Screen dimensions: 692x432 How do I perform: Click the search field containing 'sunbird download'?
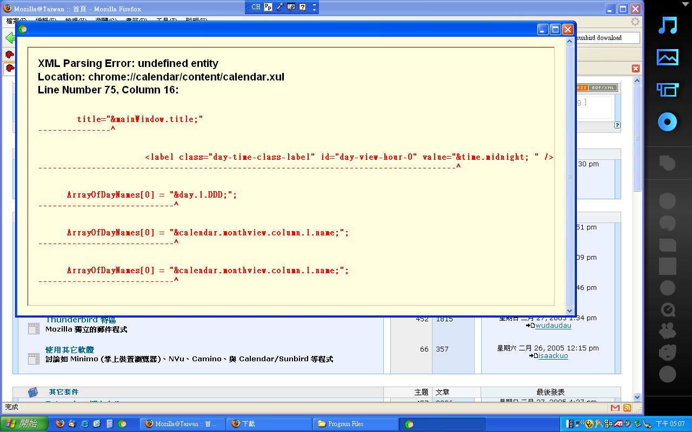[608, 38]
